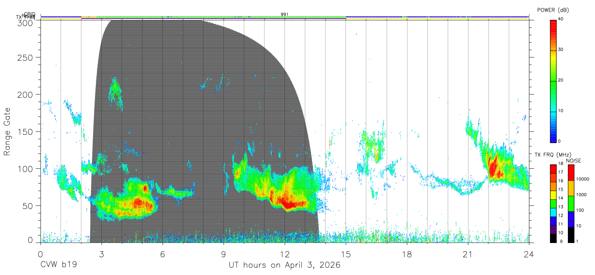Click the '18' label on the TX FRQ scale
Screen dimensions: 595x275
(561, 164)
